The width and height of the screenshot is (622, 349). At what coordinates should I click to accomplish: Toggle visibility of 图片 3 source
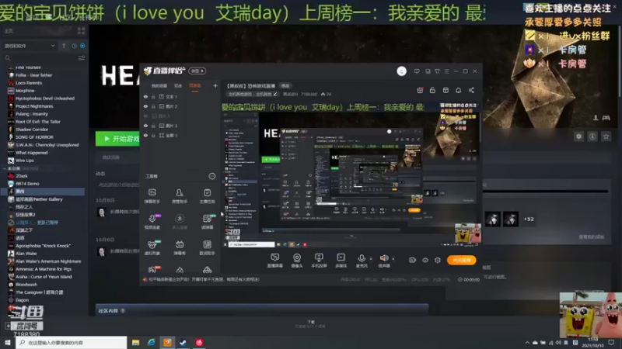pos(145,126)
